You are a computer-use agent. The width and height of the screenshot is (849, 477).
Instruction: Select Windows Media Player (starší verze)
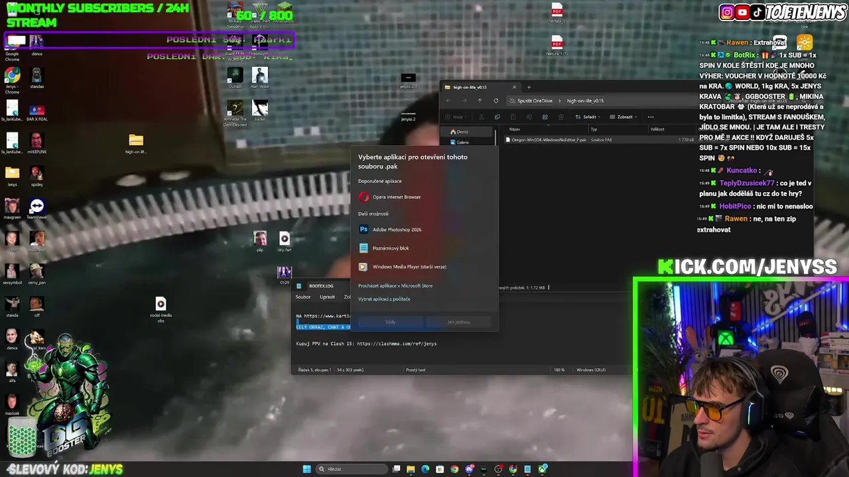pos(424,266)
